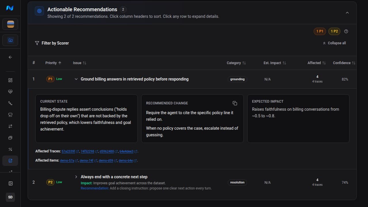Open the SD user avatar menu

coord(10,197)
